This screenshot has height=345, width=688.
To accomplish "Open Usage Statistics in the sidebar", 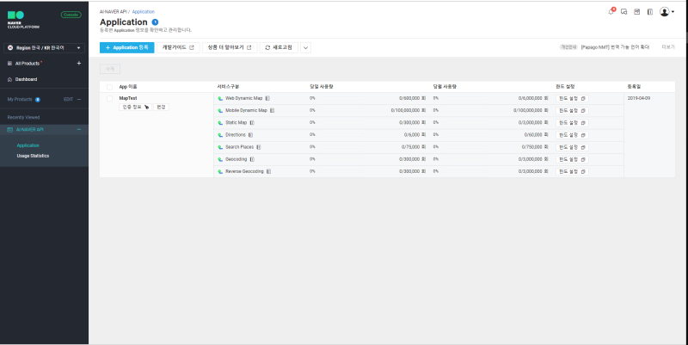I will pyautogui.click(x=33, y=156).
